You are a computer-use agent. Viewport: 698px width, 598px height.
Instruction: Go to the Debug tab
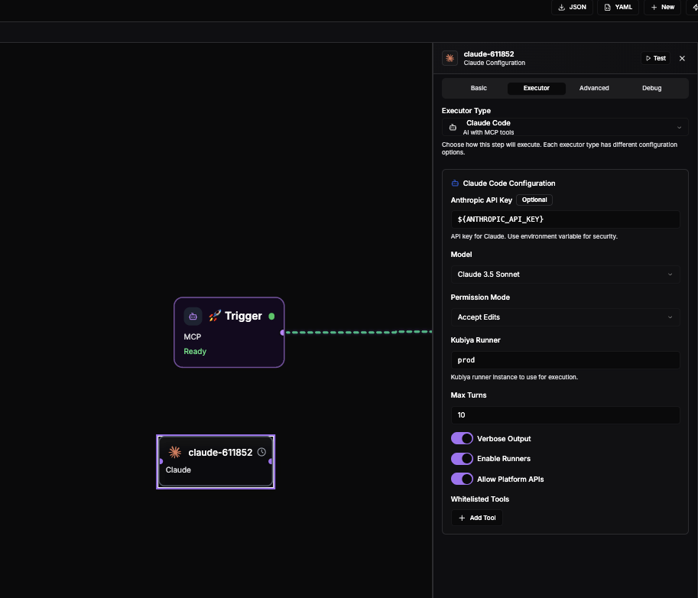[x=651, y=88]
